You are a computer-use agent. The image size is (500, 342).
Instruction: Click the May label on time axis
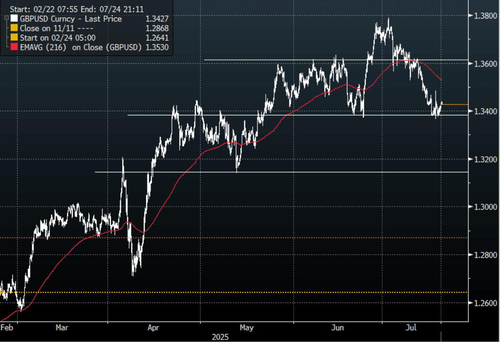pos(247,328)
